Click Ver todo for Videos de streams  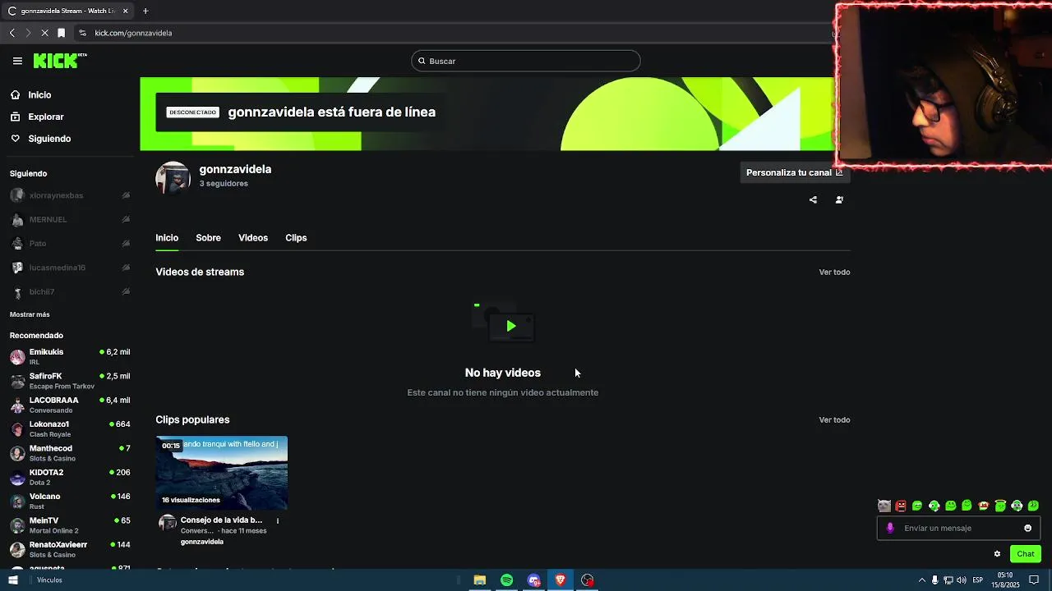coord(834,272)
